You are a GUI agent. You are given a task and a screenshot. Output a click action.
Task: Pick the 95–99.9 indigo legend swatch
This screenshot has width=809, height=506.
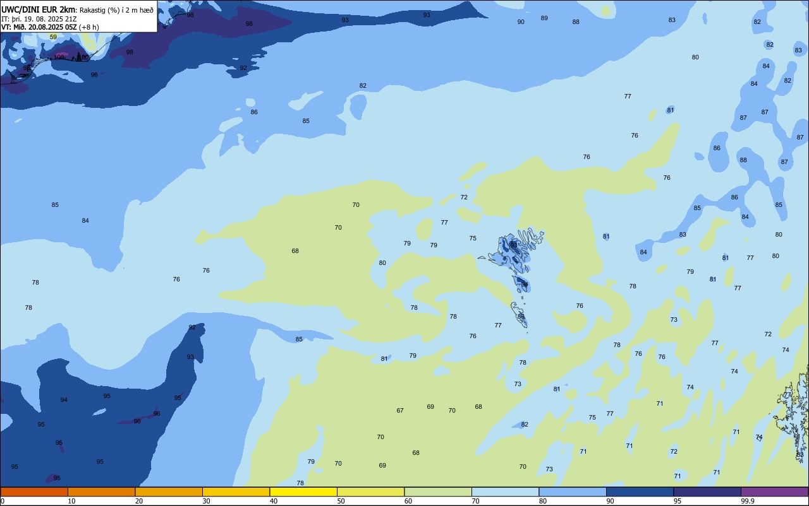pyautogui.click(x=707, y=491)
